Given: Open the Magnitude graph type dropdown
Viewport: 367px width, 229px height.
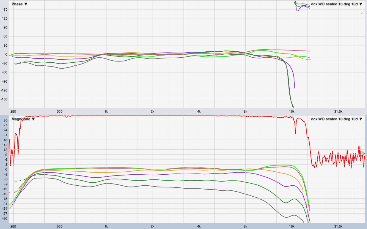Looking at the screenshot, I should point(24,119).
